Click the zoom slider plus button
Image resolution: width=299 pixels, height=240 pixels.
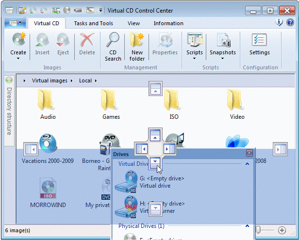pos(282,230)
